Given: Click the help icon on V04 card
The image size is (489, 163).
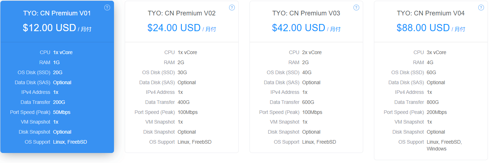Looking at the screenshot, I should [481, 8].
